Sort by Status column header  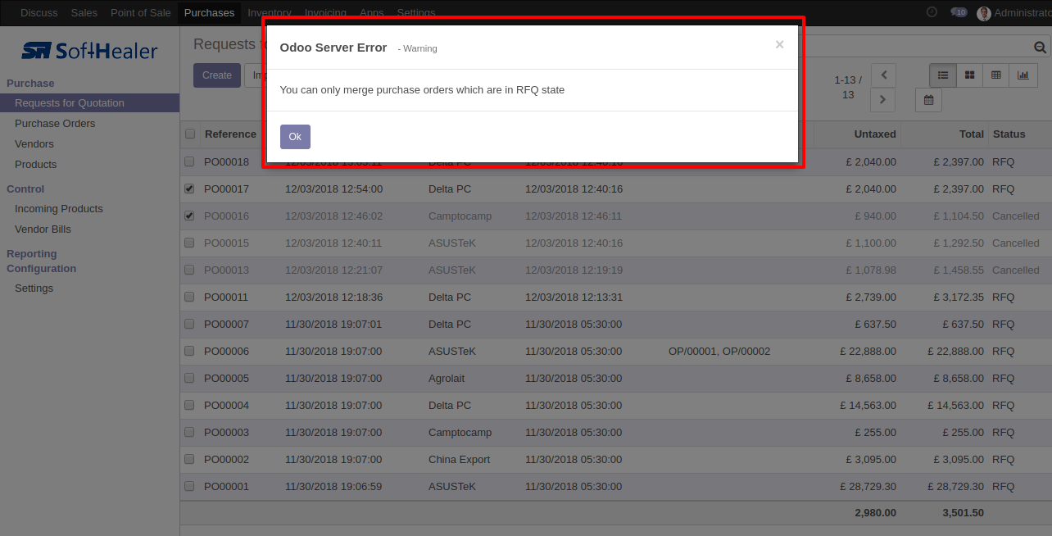click(x=1009, y=134)
